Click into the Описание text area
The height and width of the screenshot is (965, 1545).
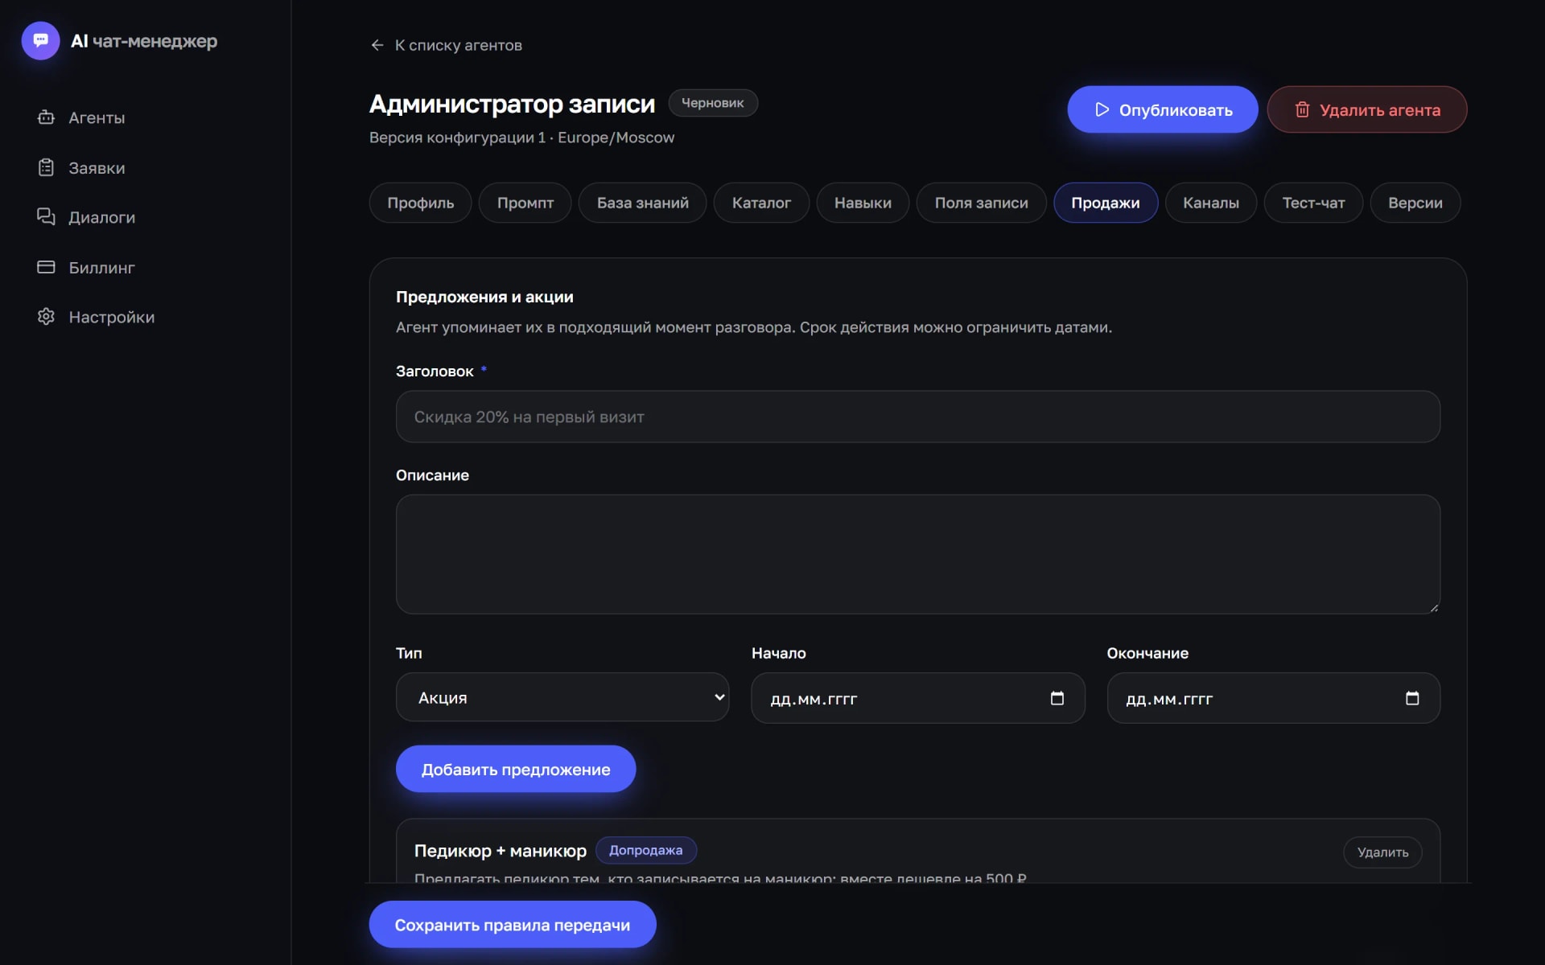click(918, 554)
